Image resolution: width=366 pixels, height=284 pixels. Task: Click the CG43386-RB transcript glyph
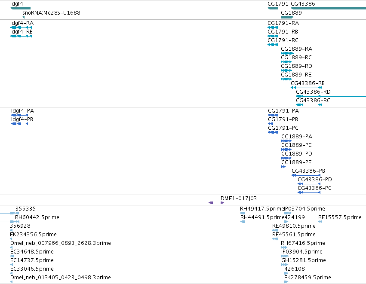[x=307, y=88]
